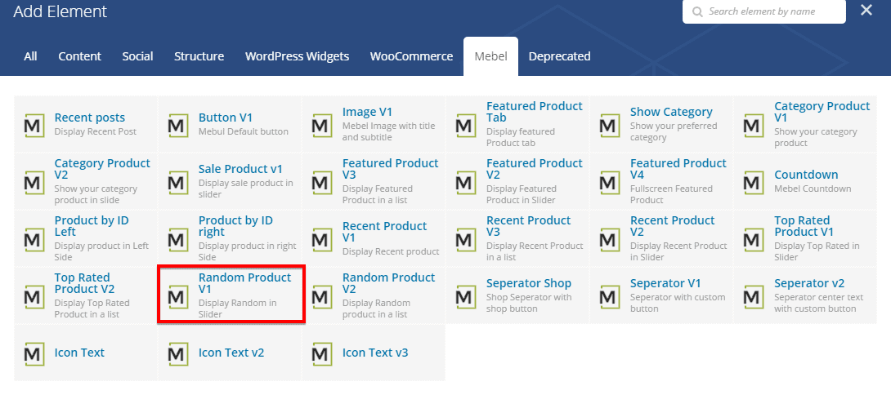891x395 pixels.
Task: Click the 'Display Recent Post' description
Action: 96,131
